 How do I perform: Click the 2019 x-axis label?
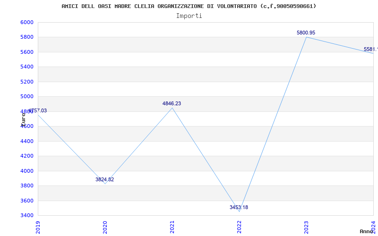(x=38, y=228)
